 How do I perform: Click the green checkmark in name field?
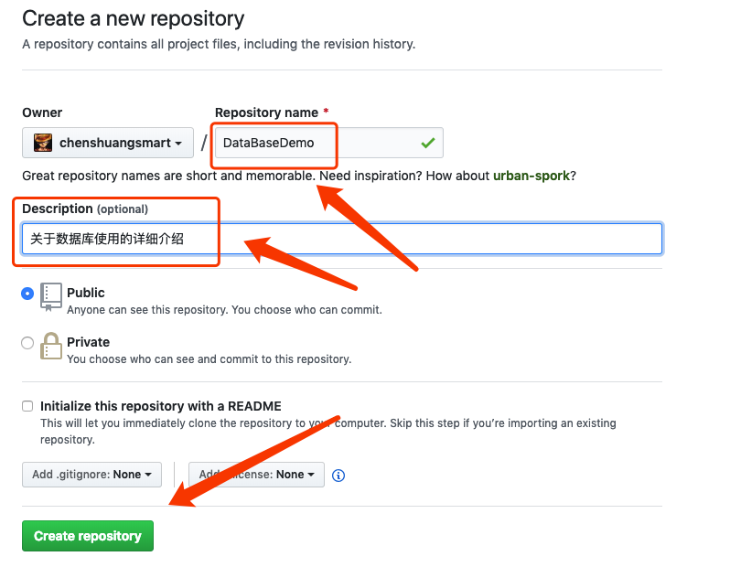coord(428,143)
